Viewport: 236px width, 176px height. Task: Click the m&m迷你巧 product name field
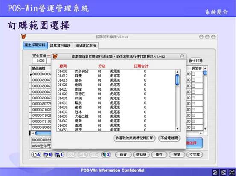coord(41,146)
